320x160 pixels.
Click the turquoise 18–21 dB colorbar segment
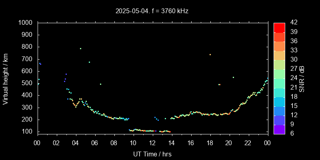[279, 92]
